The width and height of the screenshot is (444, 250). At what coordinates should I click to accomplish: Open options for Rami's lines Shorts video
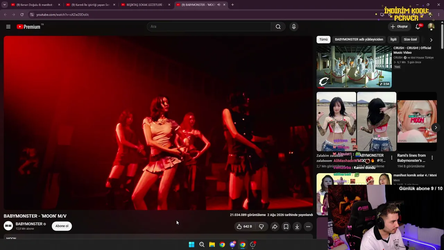pos(432,158)
